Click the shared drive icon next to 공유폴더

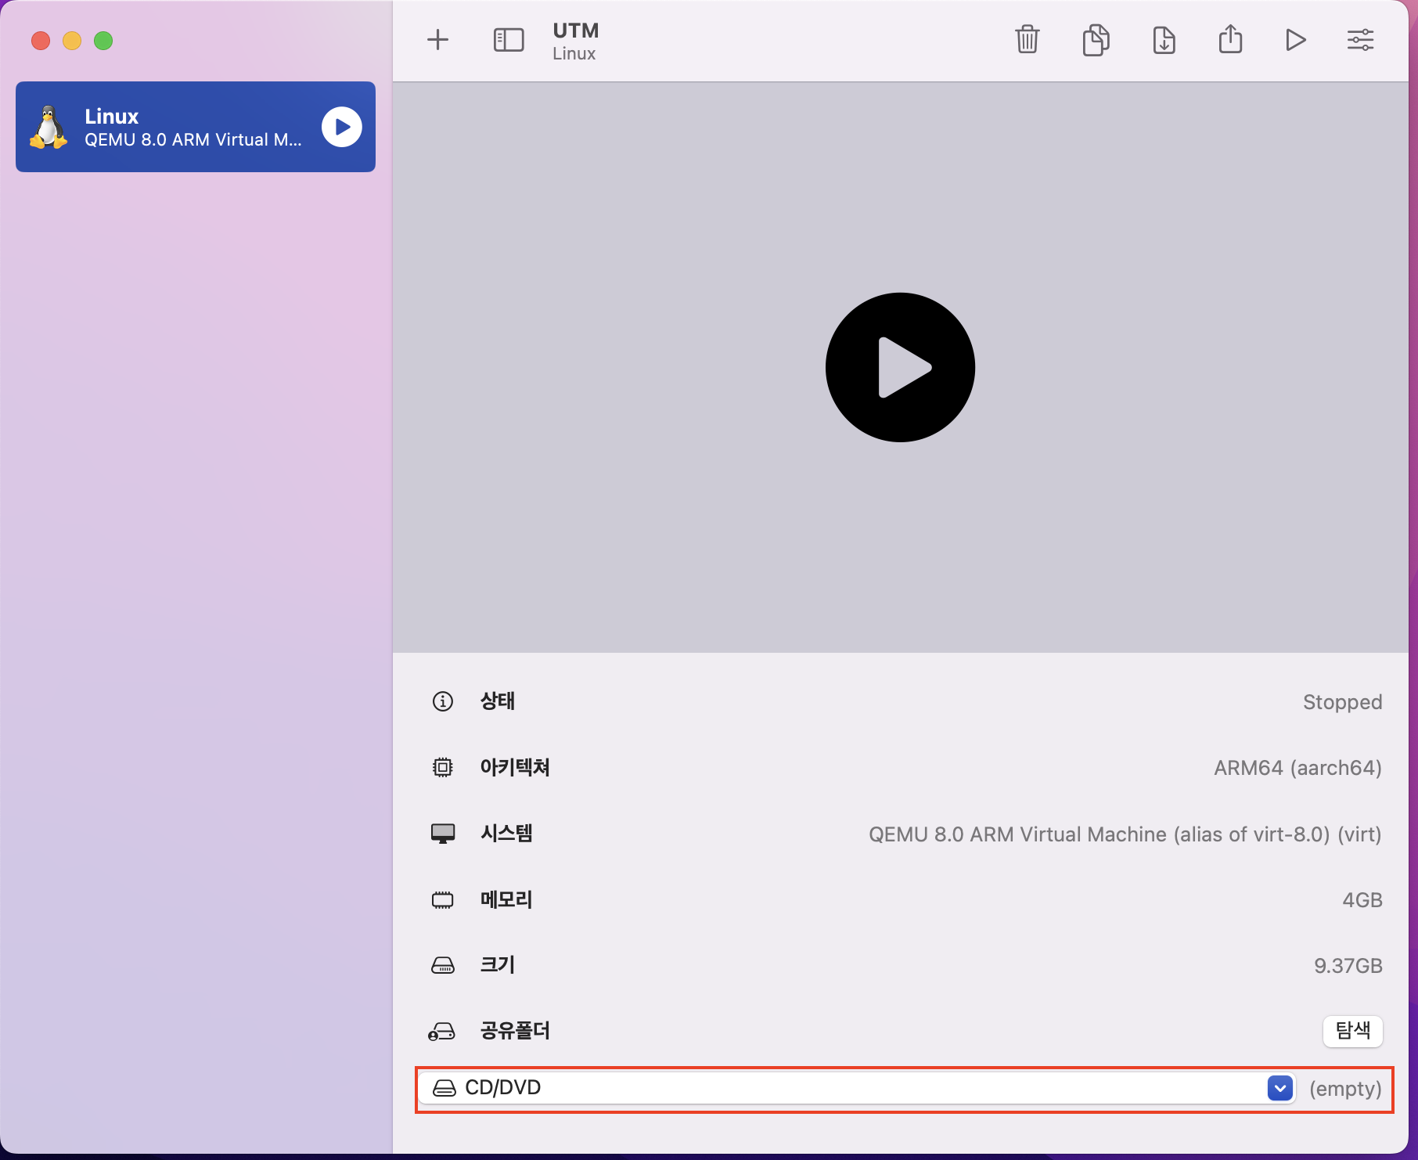[x=441, y=1032]
